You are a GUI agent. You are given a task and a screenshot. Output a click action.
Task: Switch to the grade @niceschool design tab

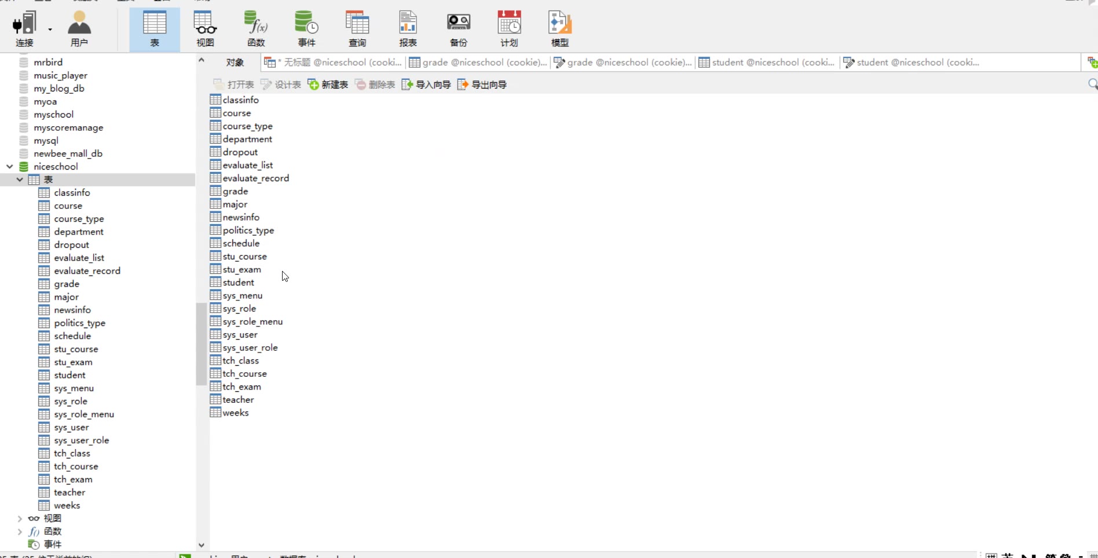(x=623, y=63)
